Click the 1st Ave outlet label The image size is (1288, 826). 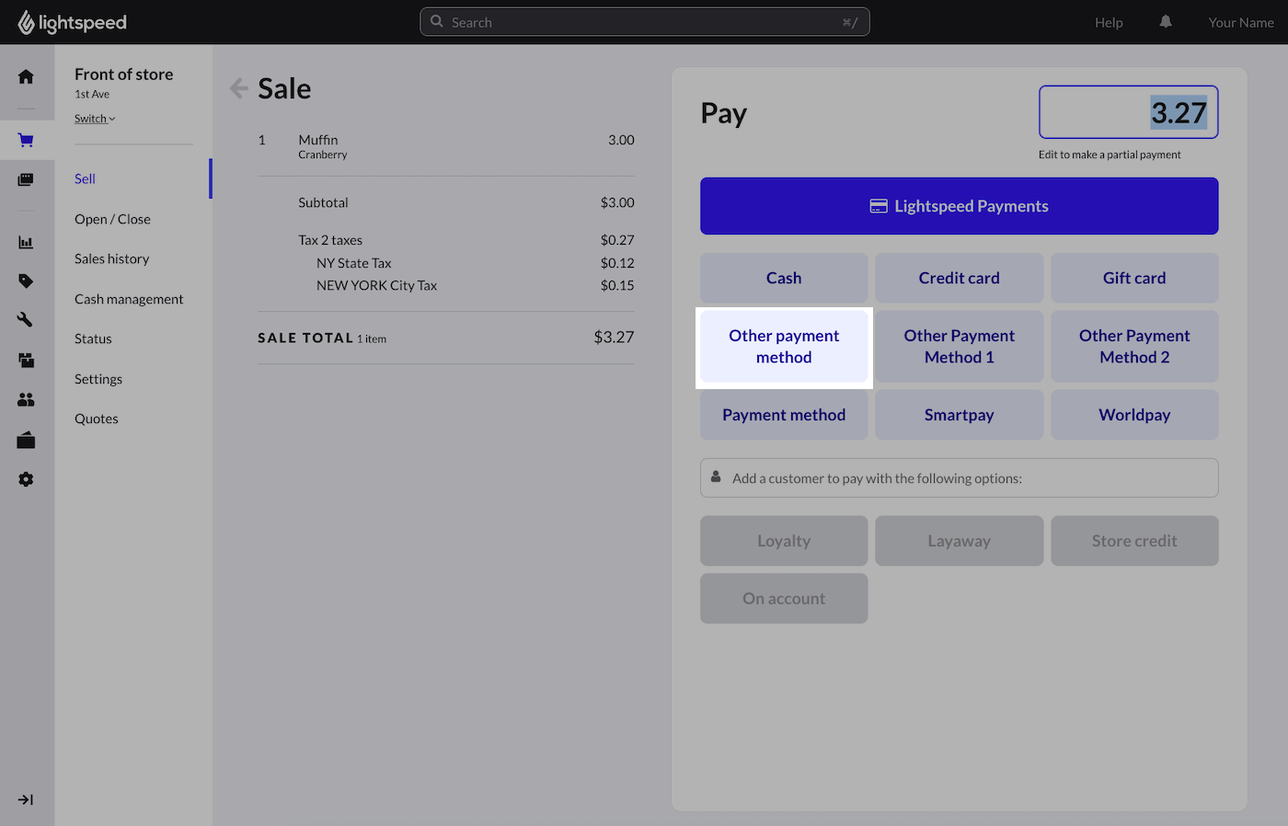[92, 94]
